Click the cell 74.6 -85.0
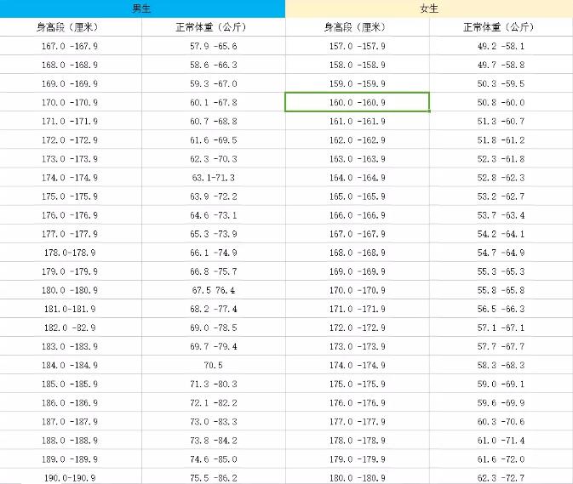This screenshot has height=484, width=573. [214, 459]
